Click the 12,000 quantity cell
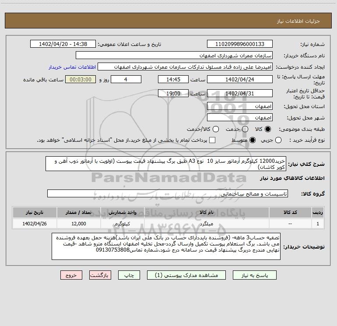This screenshot has height=326, width=337. click(x=79, y=224)
